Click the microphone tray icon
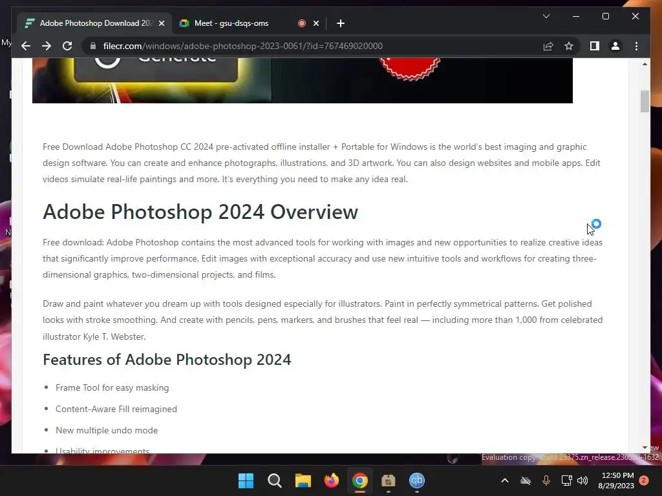This screenshot has width=662, height=496. point(546,480)
